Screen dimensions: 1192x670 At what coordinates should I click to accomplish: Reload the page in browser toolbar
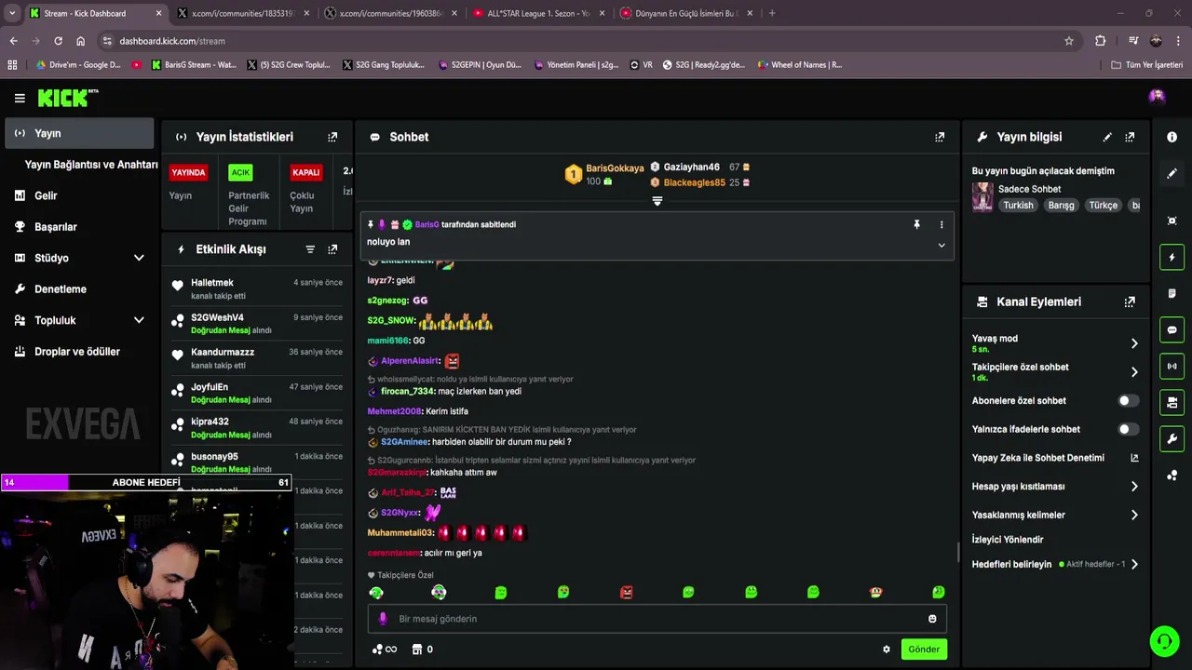pos(58,41)
